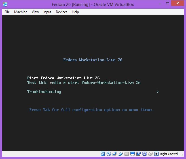186x159 pixels.
Task: Toggle the mouse integration indicator icon
Action: coord(150,154)
